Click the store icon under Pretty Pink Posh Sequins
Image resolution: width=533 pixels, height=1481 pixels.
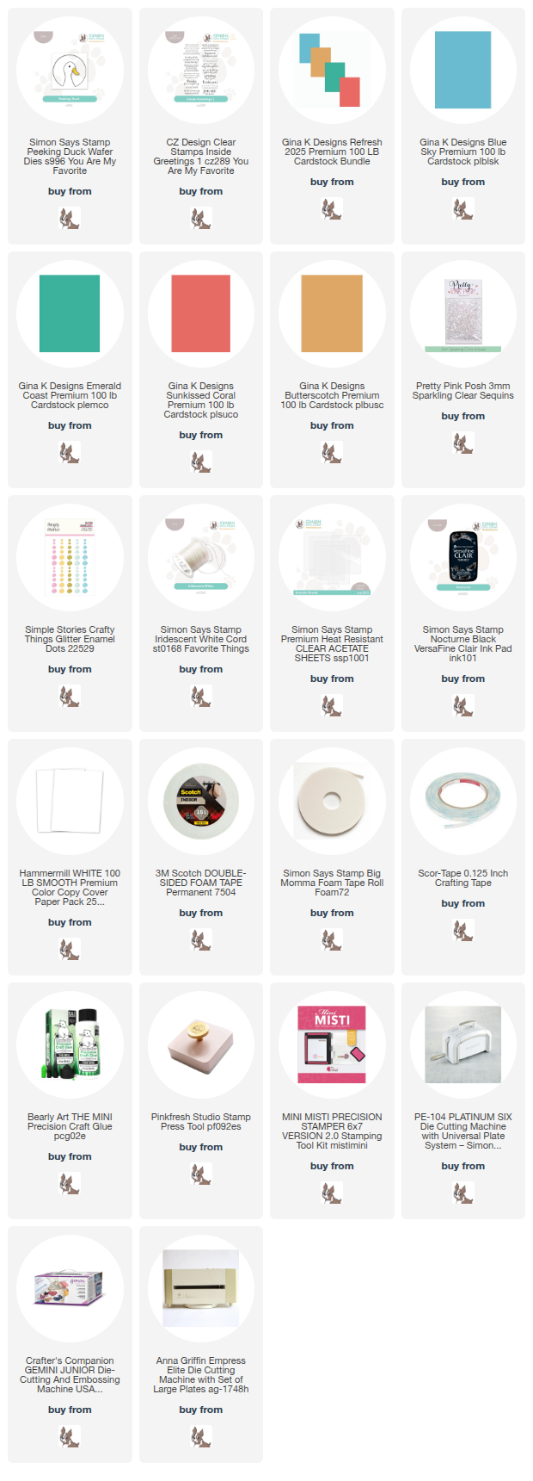463,443
